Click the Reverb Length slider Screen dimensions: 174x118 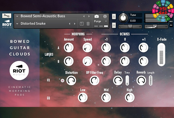151,81
